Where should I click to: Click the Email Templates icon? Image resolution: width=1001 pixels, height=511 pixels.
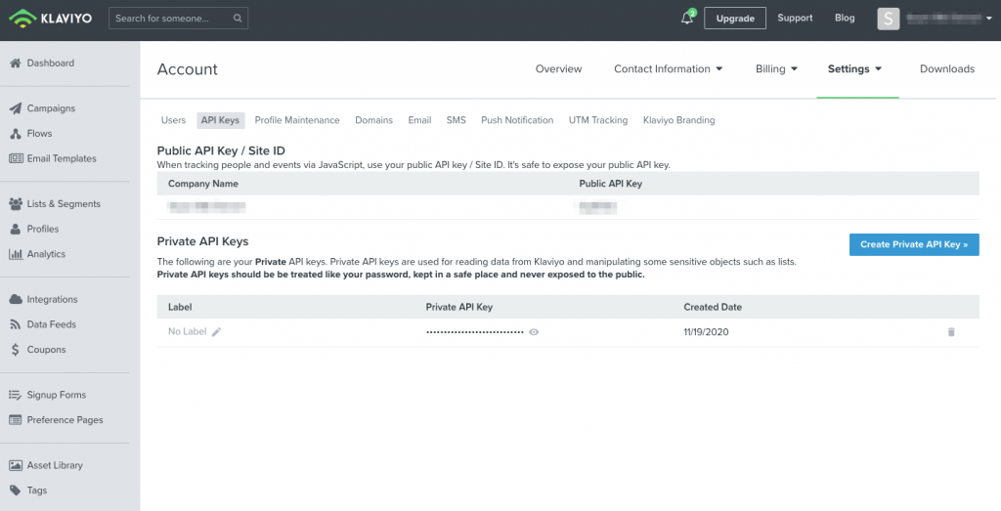pyautogui.click(x=16, y=158)
